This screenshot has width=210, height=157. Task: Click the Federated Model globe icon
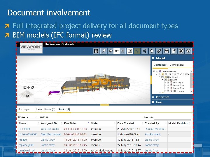click(160, 72)
